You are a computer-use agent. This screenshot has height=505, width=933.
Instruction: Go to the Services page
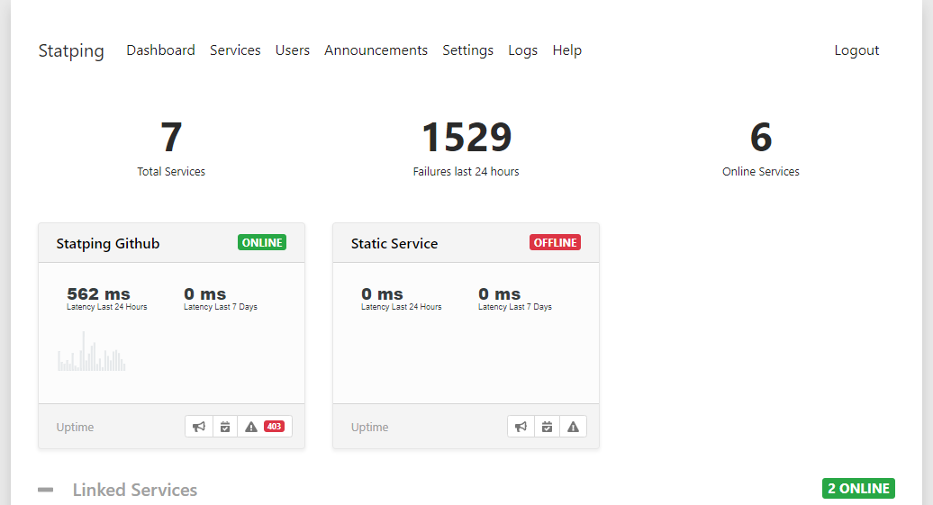(x=235, y=50)
